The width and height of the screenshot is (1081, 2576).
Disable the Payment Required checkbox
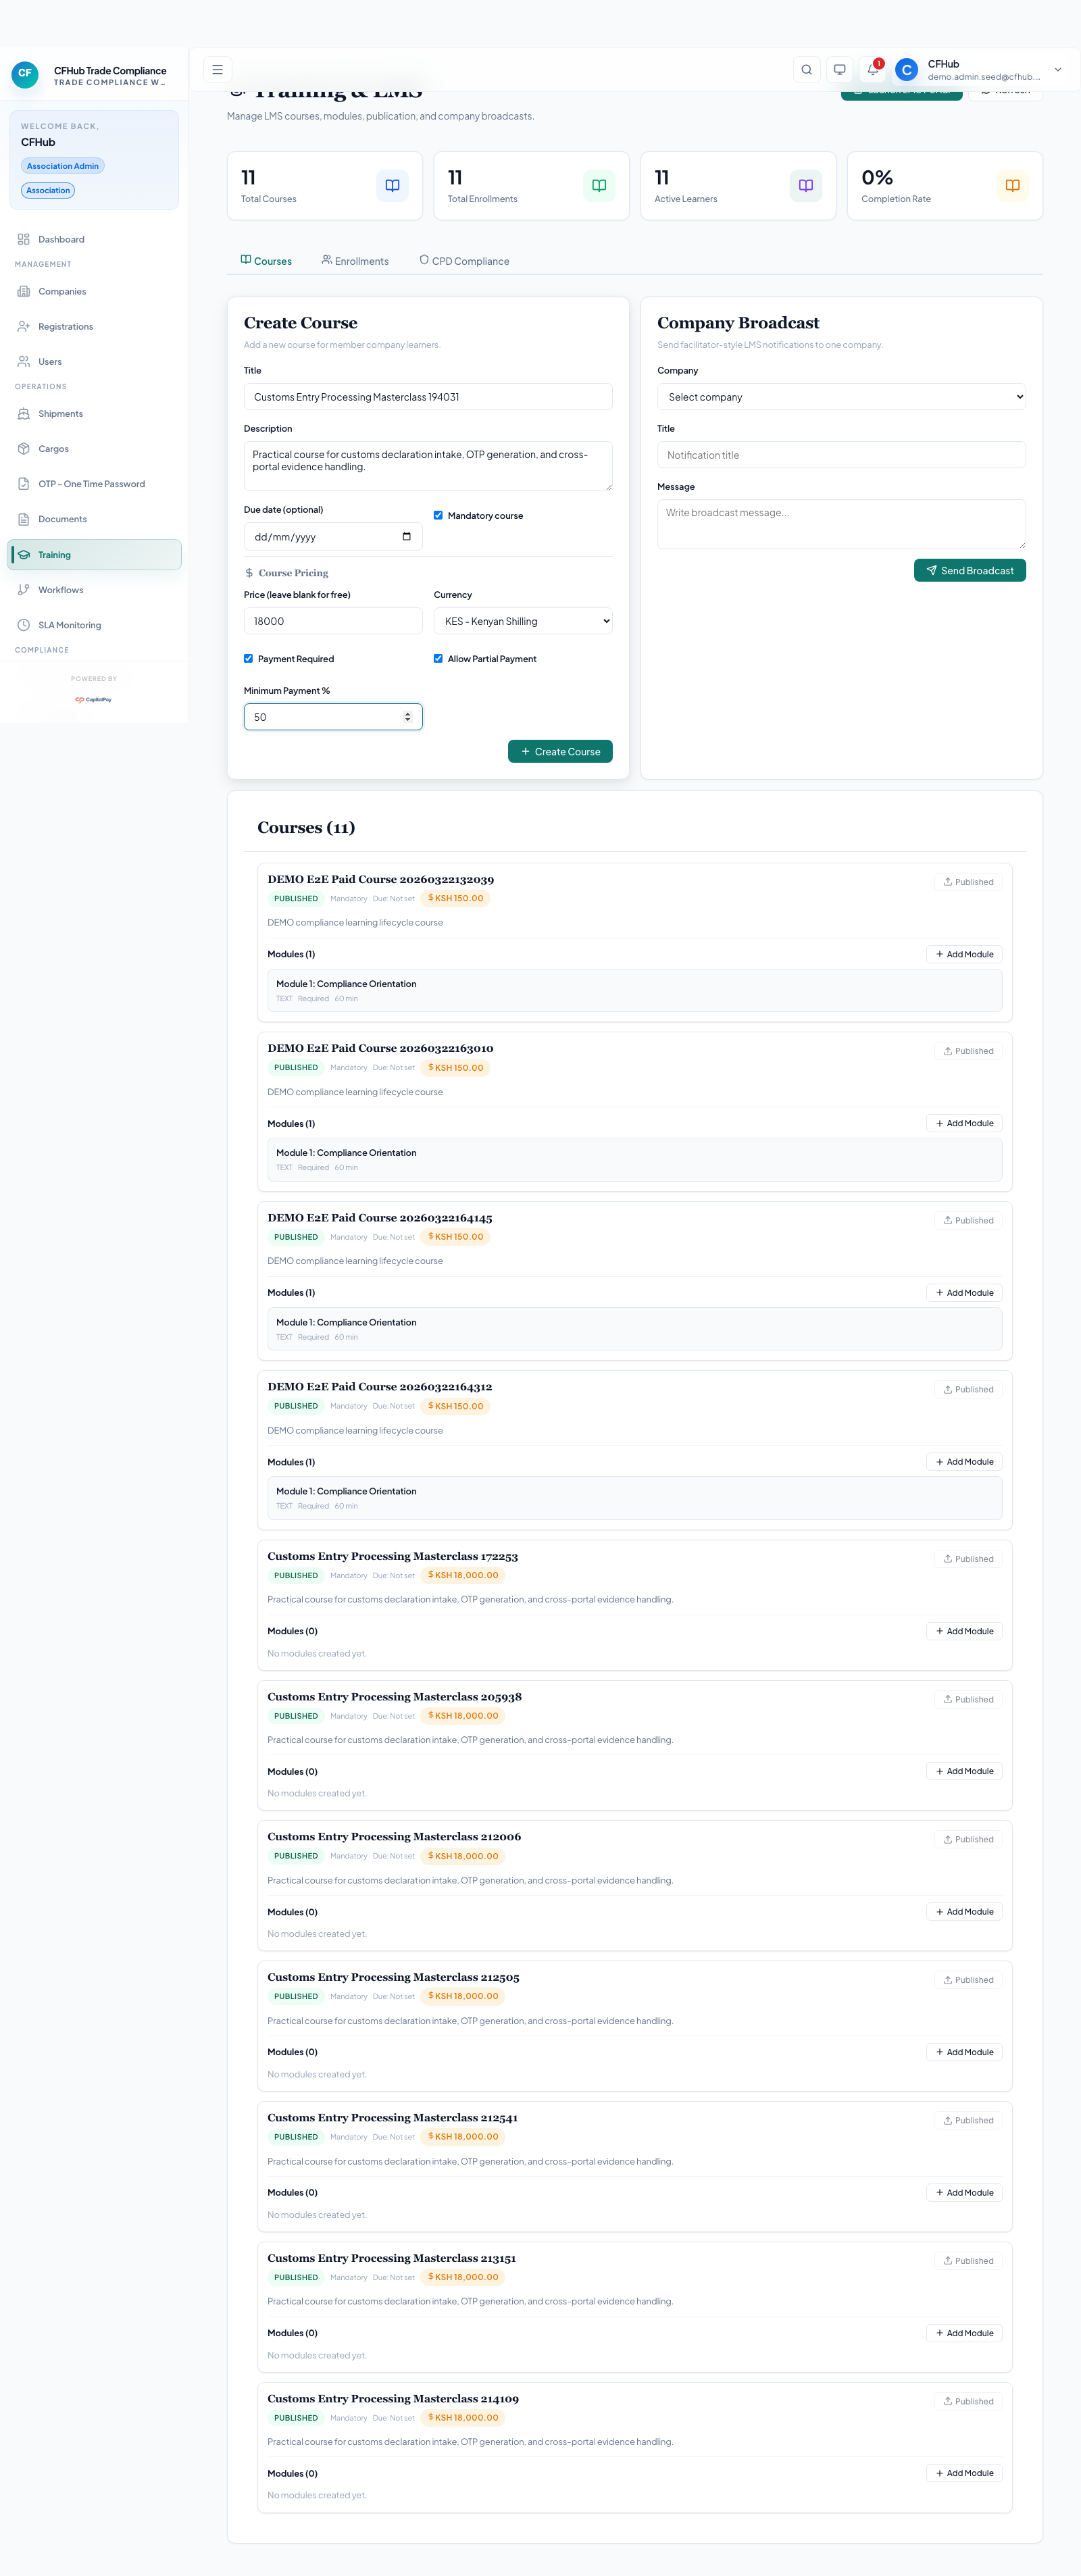point(248,658)
